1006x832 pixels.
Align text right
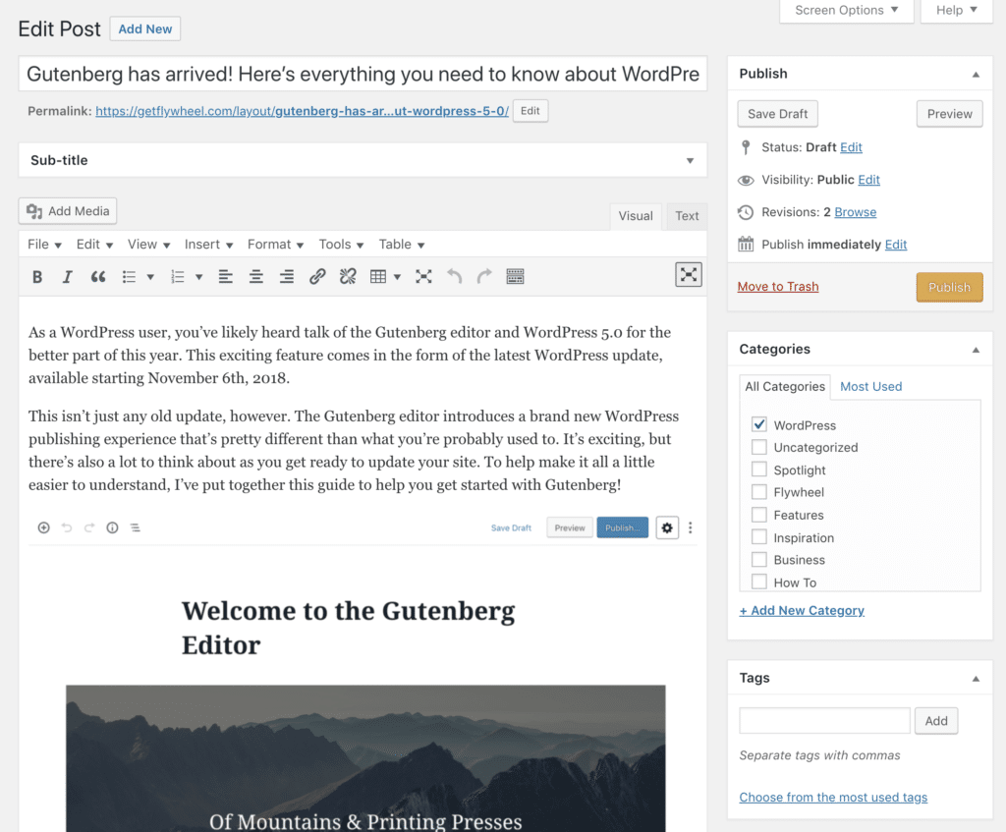286,276
